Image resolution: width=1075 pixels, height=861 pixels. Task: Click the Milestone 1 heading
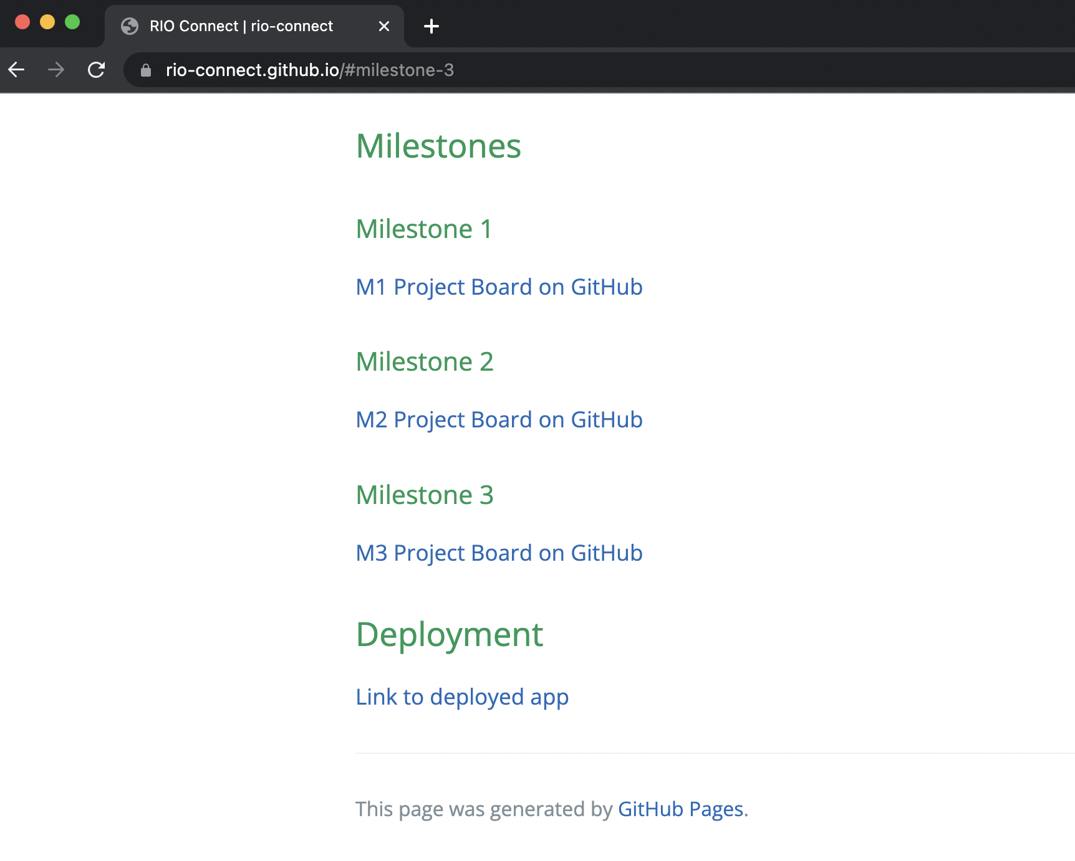(424, 229)
